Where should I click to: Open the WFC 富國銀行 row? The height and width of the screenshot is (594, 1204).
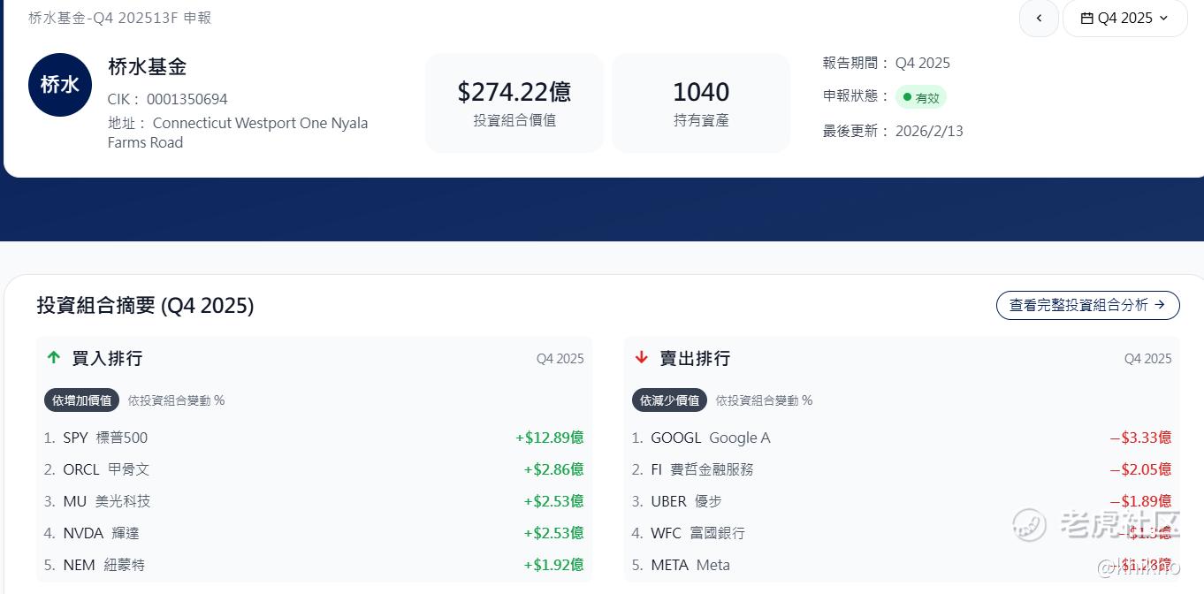click(x=902, y=533)
